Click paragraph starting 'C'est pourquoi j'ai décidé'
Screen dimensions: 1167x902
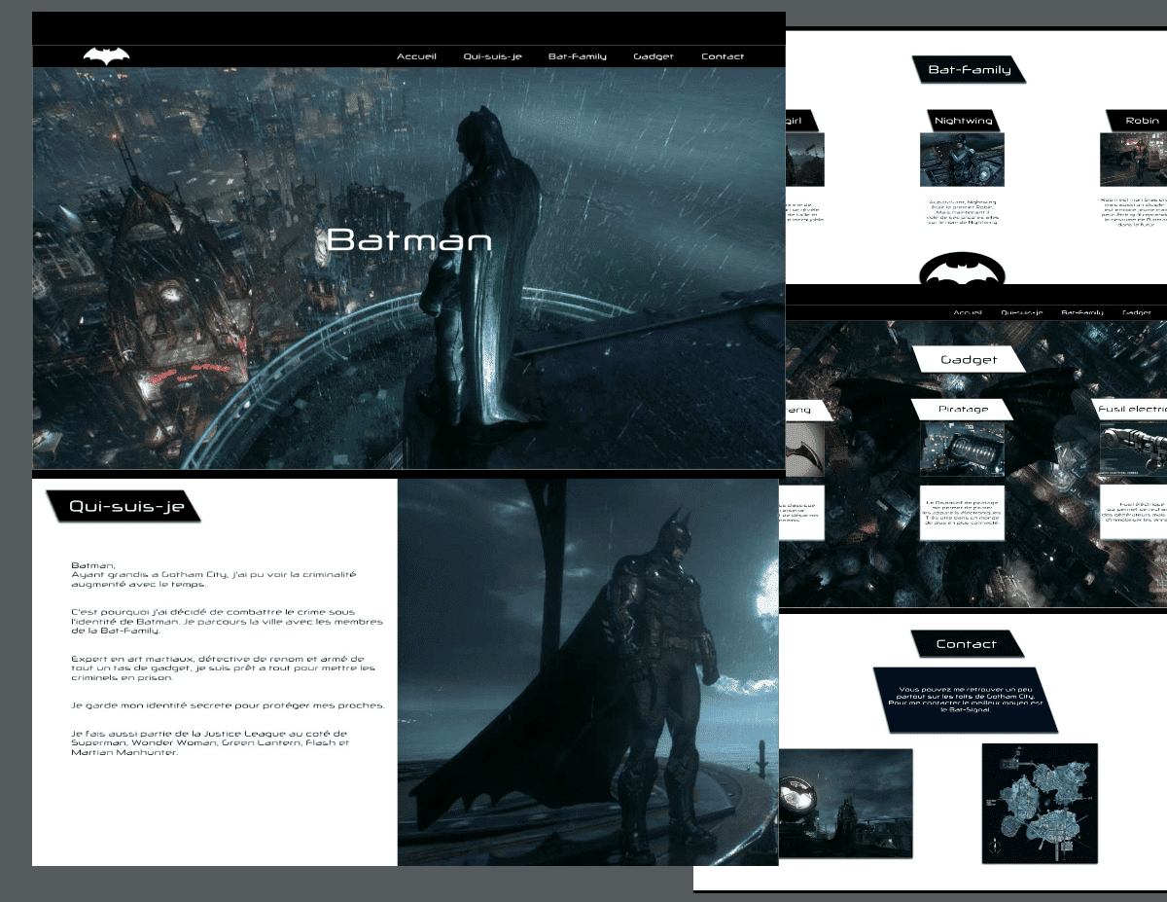click(227, 622)
